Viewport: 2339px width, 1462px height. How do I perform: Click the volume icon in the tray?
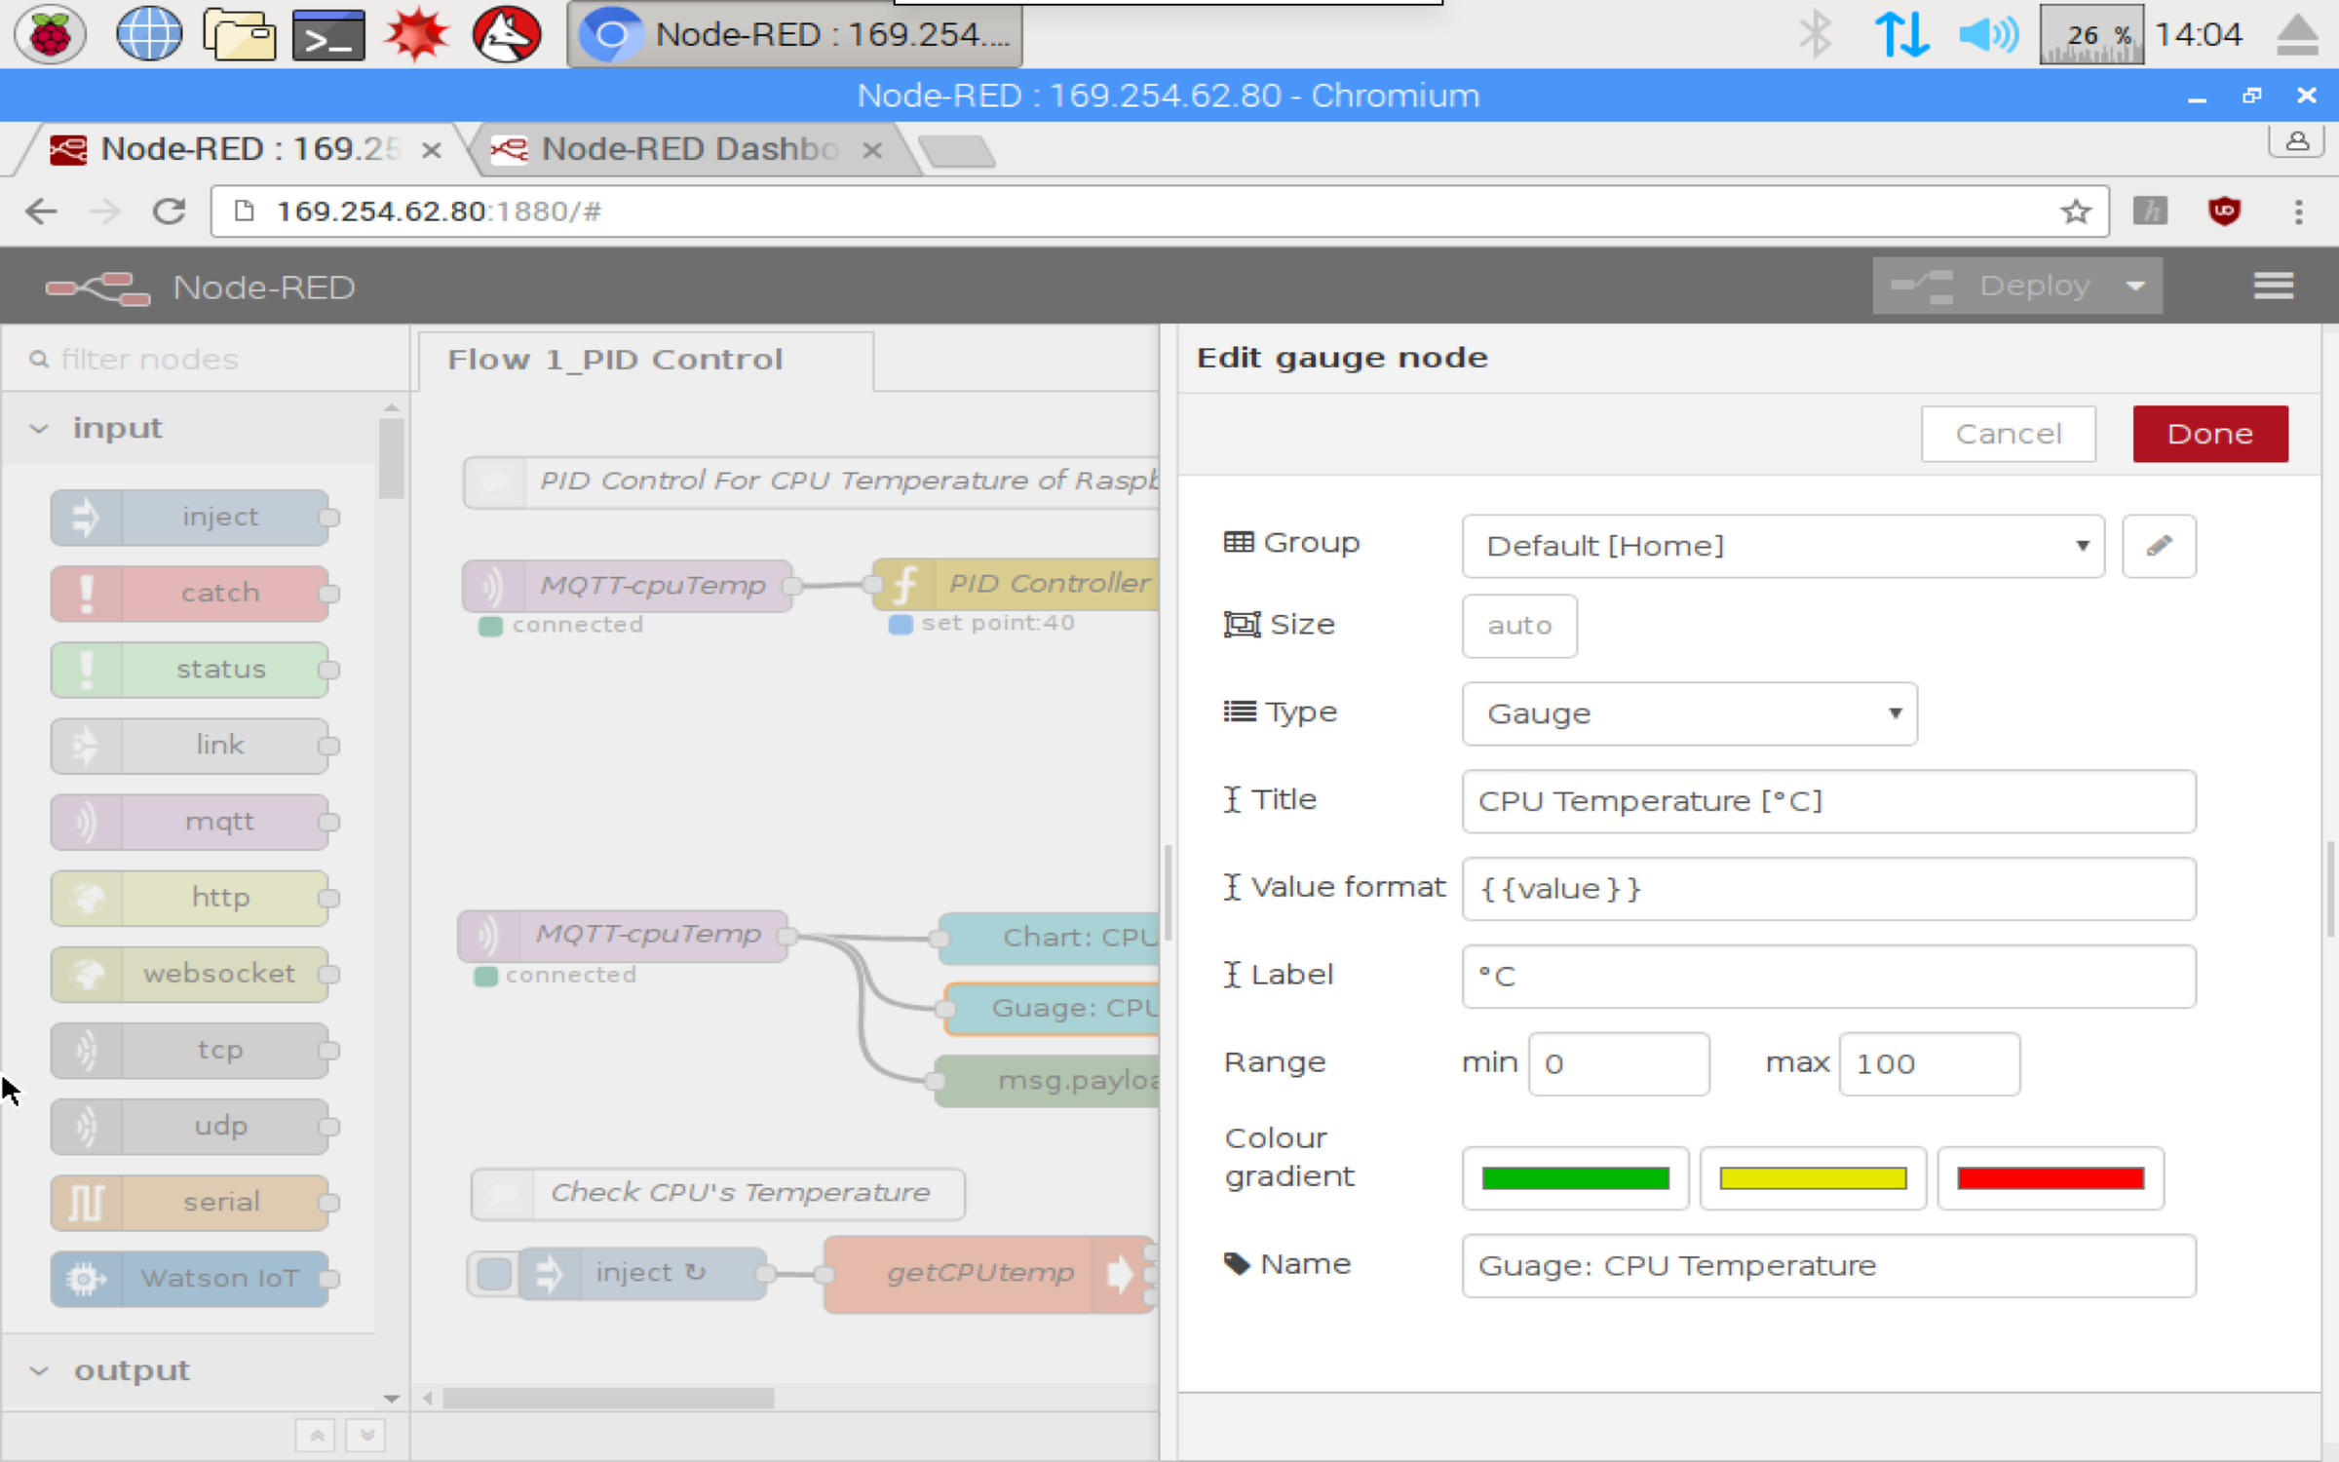[x=1986, y=33]
